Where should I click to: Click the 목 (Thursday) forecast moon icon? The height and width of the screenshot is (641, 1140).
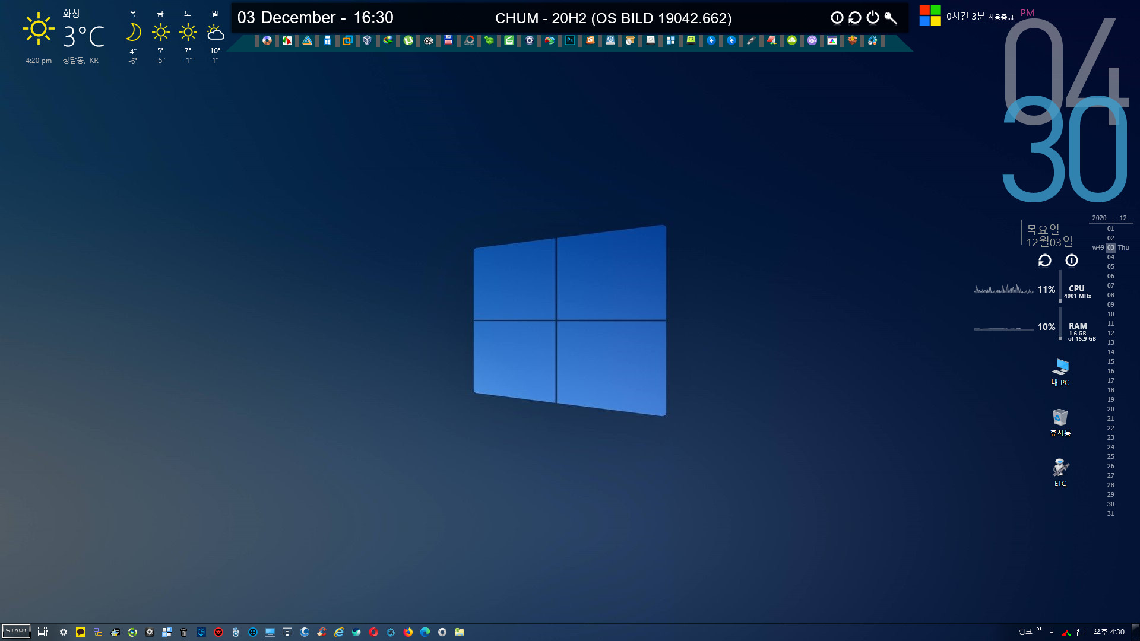134,31
